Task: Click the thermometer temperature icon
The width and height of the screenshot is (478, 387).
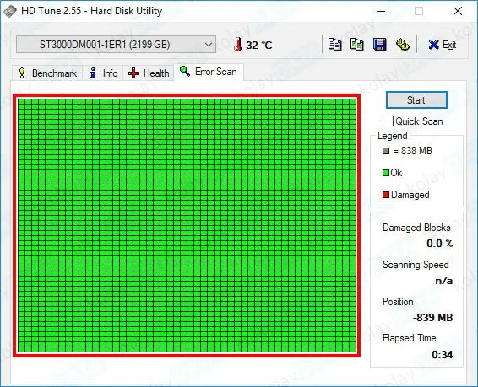Action: (x=238, y=45)
